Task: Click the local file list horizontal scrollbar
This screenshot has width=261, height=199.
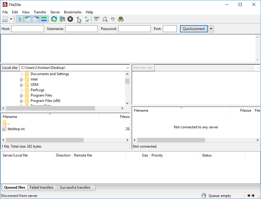Action: pyautogui.click(x=45, y=140)
